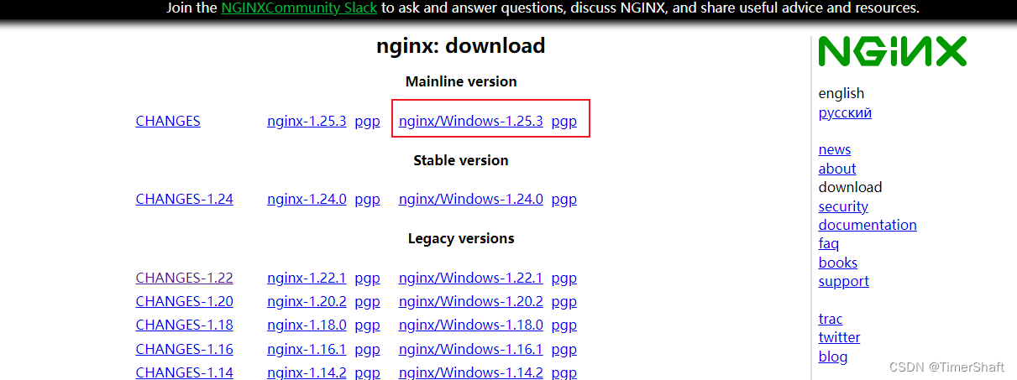The width and height of the screenshot is (1017, 380).
Task: Open pgp link beside nginx-1.16.1 source
Action: coord(367,349)
